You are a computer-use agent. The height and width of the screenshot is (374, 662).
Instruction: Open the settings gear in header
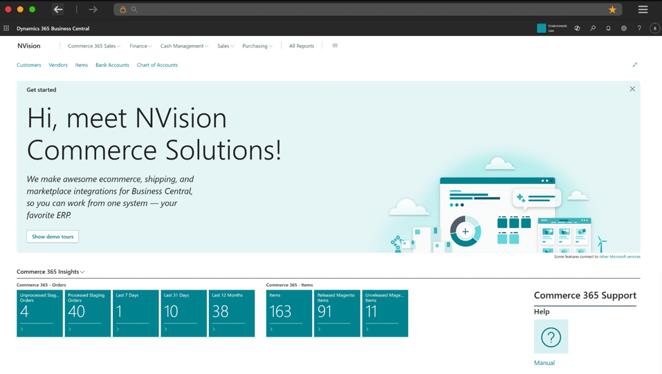(623, 28)
